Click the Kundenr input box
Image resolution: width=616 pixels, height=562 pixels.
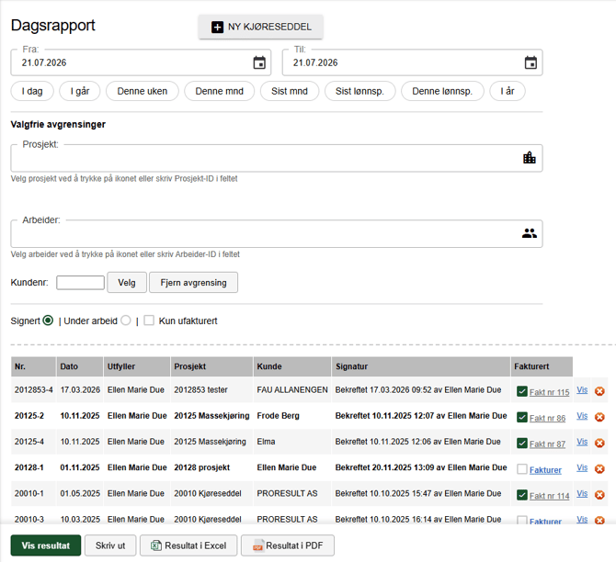coord(80,283)
